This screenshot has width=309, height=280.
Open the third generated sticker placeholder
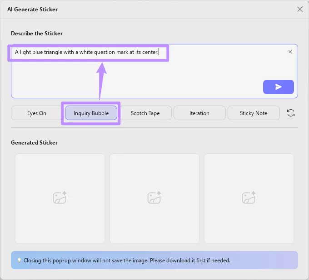(x=249, y=198)
